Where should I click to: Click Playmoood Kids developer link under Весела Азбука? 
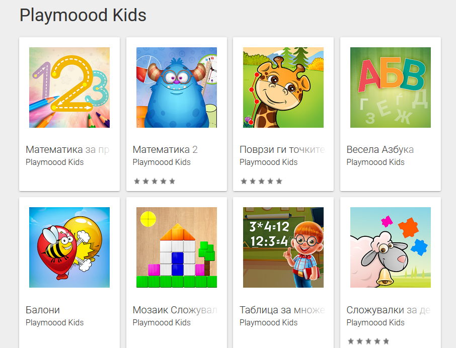tap(375, 162)
